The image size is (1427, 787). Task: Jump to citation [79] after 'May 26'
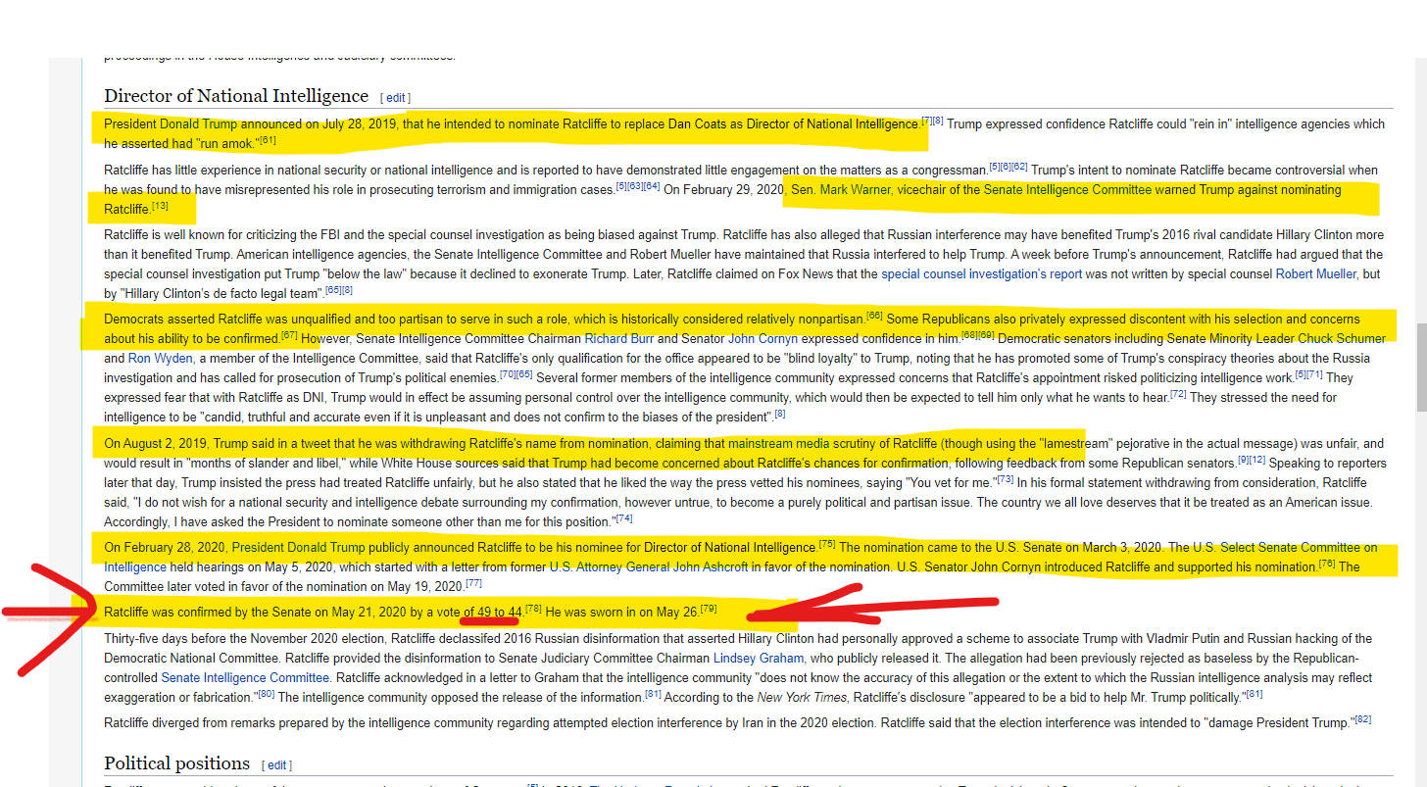coord(709,609)
